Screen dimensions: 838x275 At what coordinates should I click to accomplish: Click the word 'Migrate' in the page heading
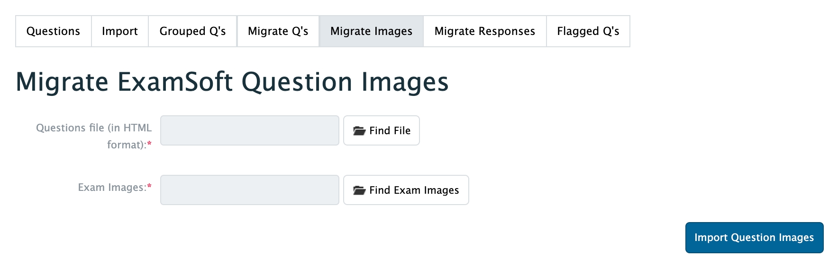(62, 82)
